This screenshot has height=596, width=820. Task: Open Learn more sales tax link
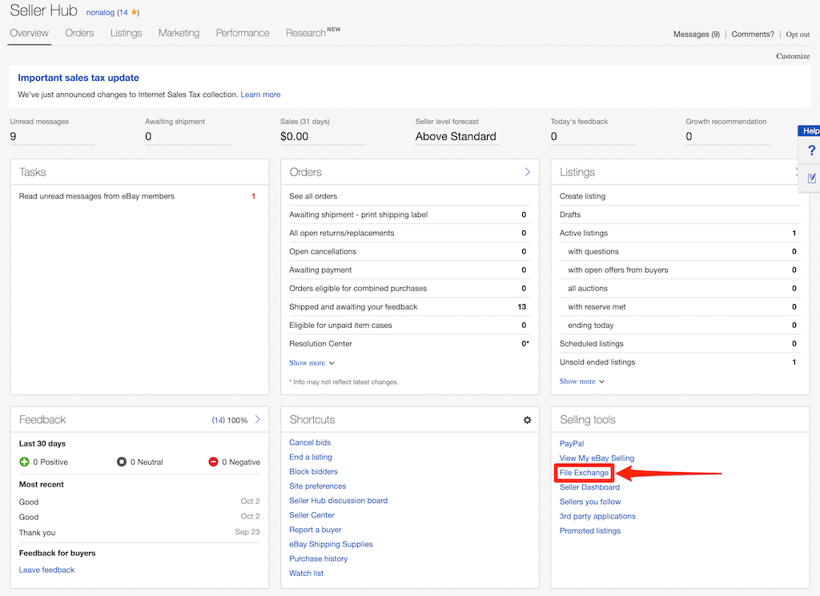click(x=260, y=94)
